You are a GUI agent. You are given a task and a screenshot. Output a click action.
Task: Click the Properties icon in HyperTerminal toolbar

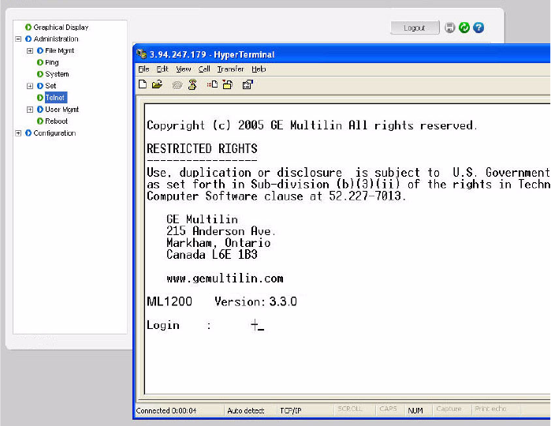pyautogui.click(x=248, y=84)
